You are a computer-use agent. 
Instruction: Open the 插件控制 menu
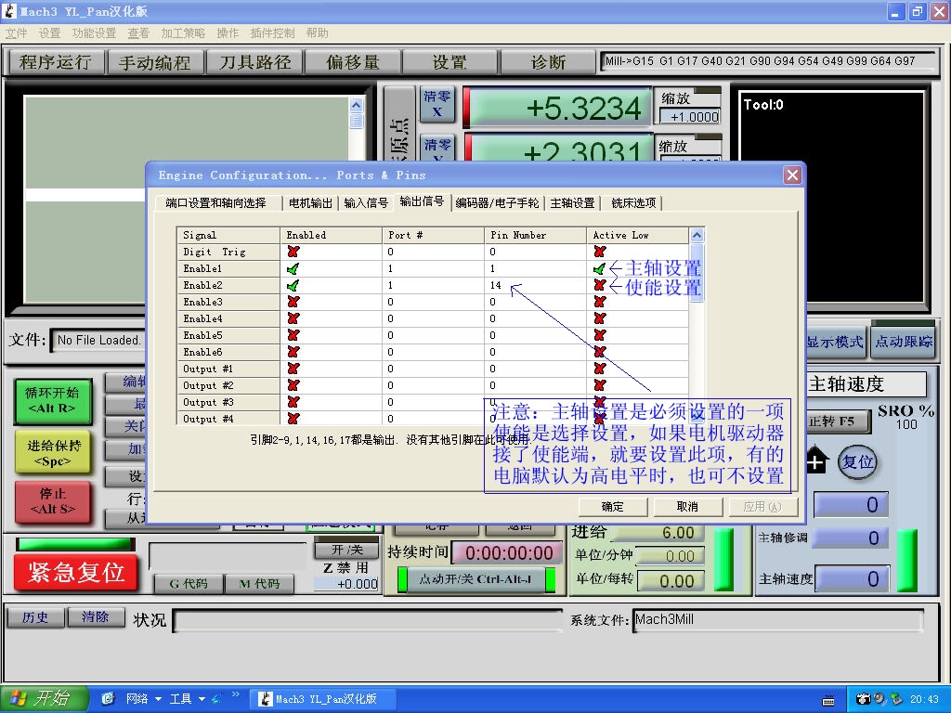click(x=272, y=33)
